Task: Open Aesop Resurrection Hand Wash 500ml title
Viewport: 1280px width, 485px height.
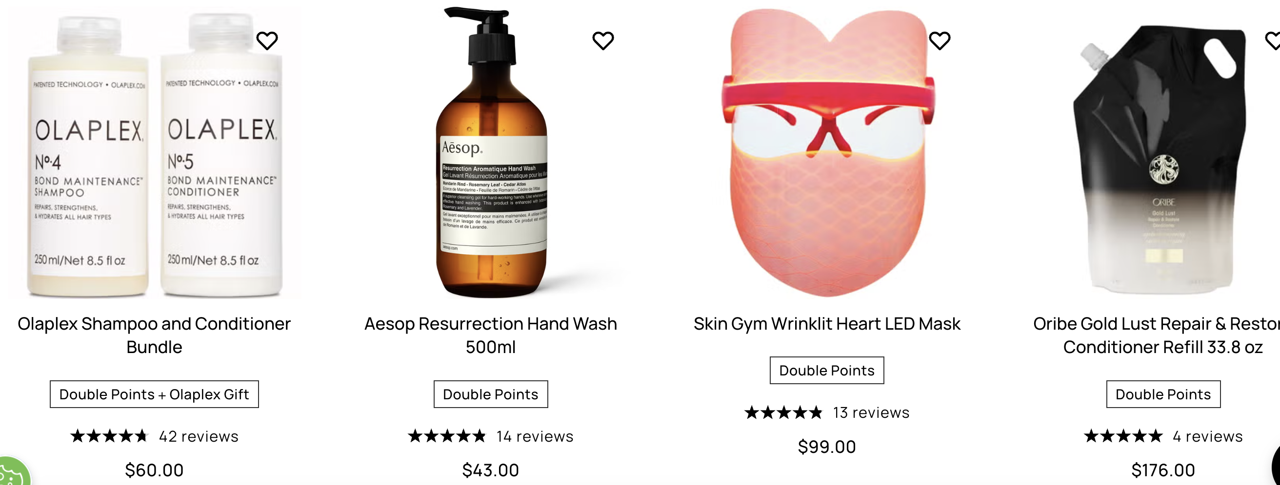Action: (490, 335)
